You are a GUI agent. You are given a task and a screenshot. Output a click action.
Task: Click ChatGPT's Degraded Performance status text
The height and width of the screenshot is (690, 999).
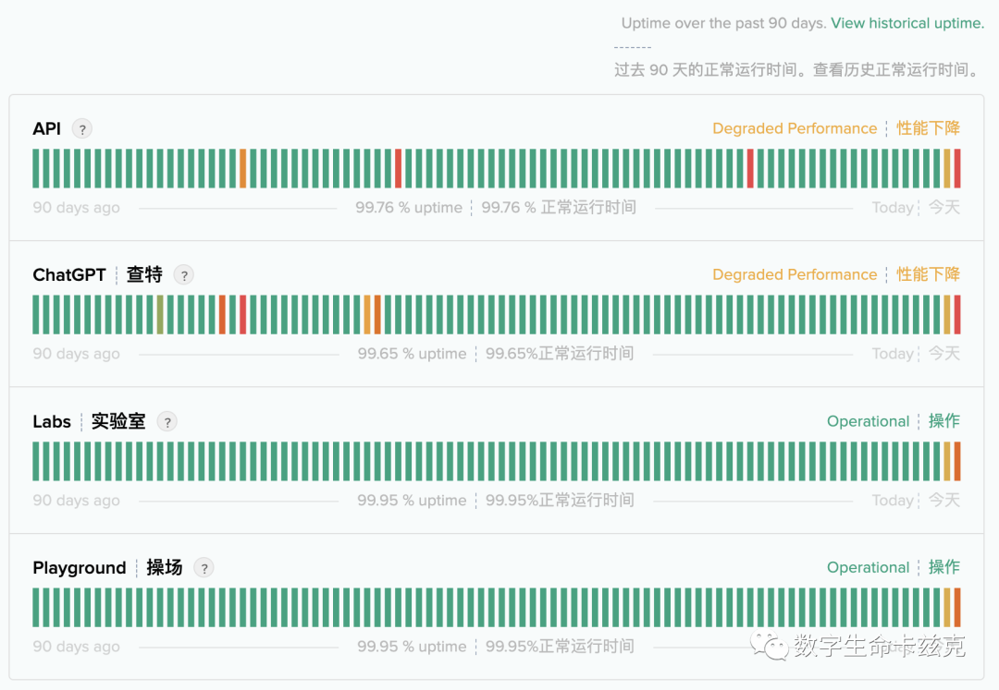(795, 274)
